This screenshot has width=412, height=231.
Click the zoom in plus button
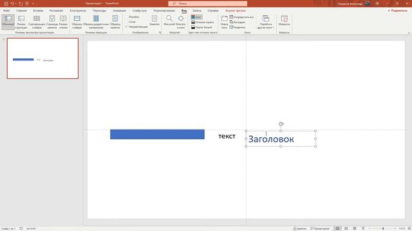point(395,228)
